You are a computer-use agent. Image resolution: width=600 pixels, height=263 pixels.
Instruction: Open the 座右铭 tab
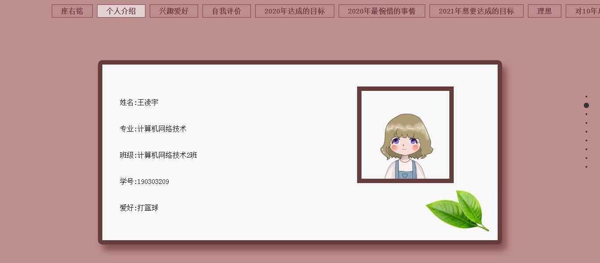tap(72, 11)
